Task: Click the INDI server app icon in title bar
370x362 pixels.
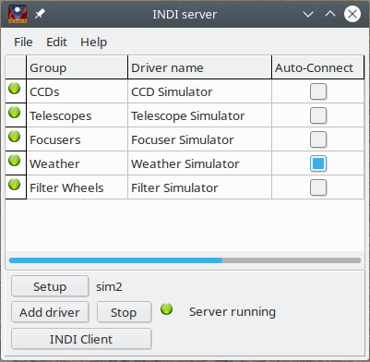Action: click(x=18, y=14)
